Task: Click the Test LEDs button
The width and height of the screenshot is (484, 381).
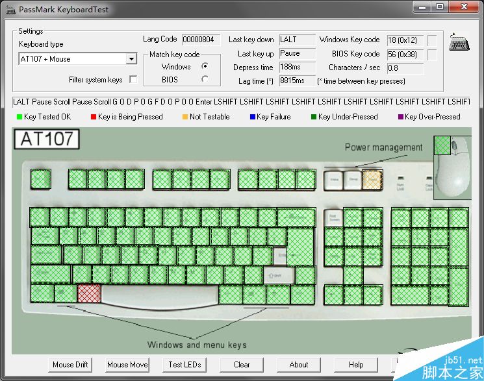Action: [185, 365]
